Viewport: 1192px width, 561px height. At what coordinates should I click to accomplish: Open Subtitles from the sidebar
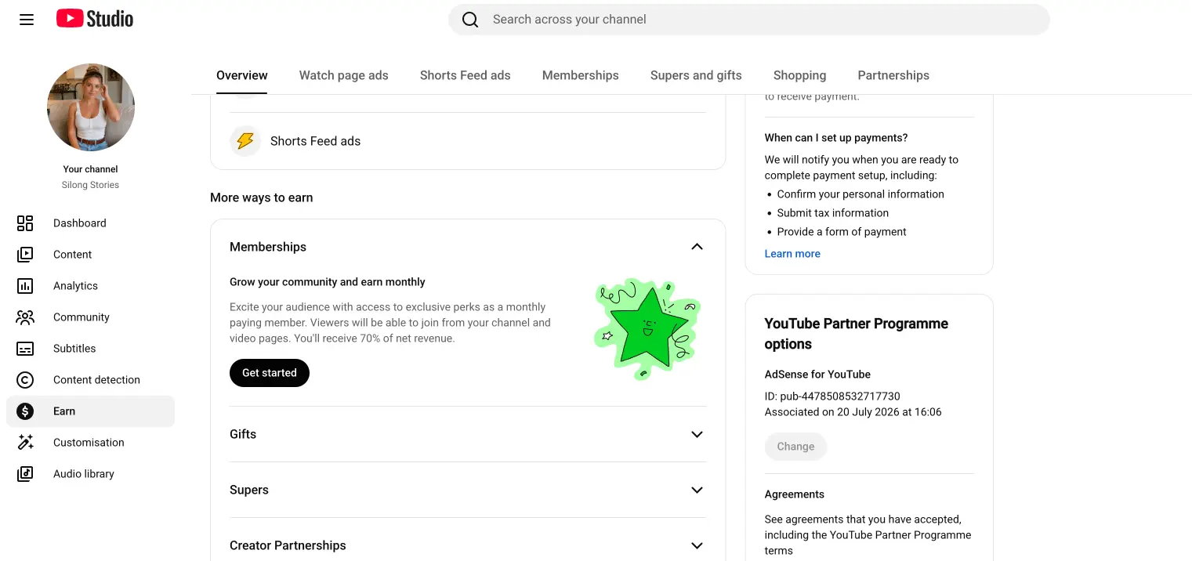tap(74, 349)
